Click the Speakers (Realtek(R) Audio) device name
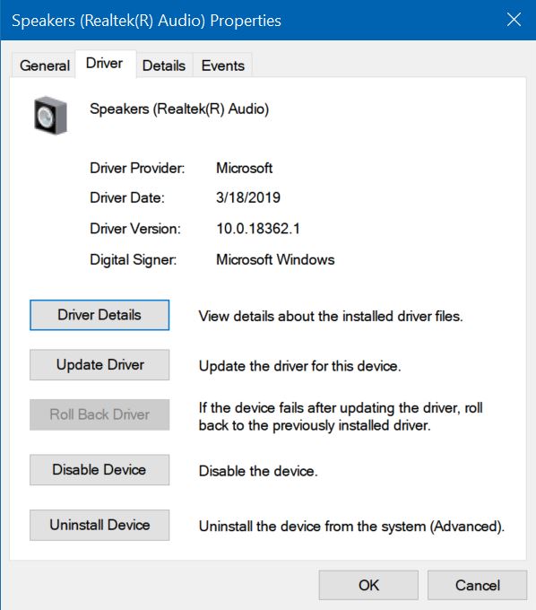536x610 pixels. pyautogui.click(x=179, y=109)
